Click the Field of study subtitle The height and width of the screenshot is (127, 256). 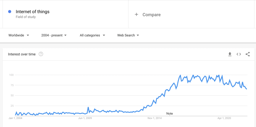[x=26, y=17]
